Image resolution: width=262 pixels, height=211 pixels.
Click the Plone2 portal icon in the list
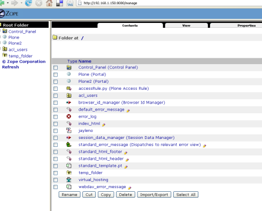pyautogui.click(x=69, y=81)
